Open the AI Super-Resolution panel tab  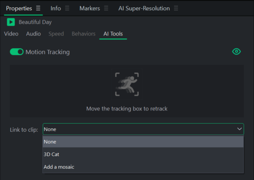pyautogui.click(x=144, y=8)
